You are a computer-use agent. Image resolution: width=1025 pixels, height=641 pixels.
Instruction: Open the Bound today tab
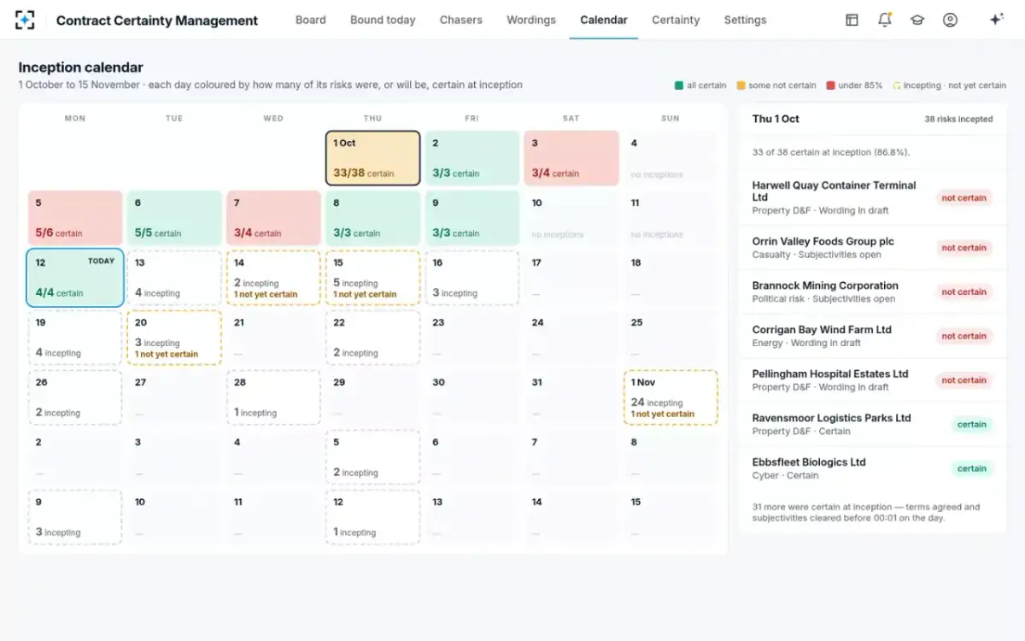coord(383,20)
